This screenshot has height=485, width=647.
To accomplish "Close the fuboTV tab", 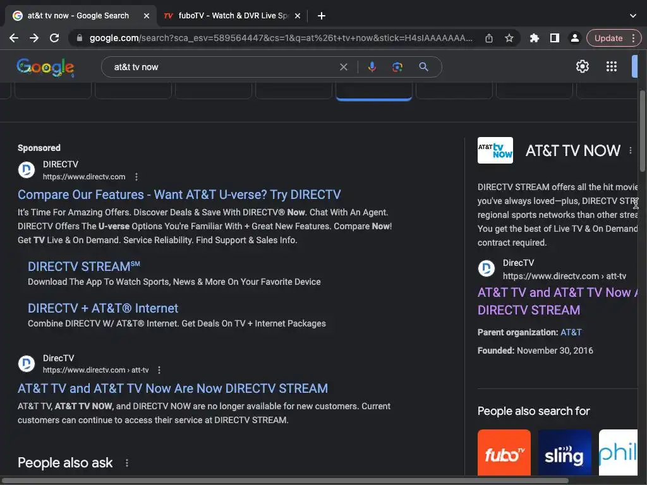I will click(x=298, y=16).
